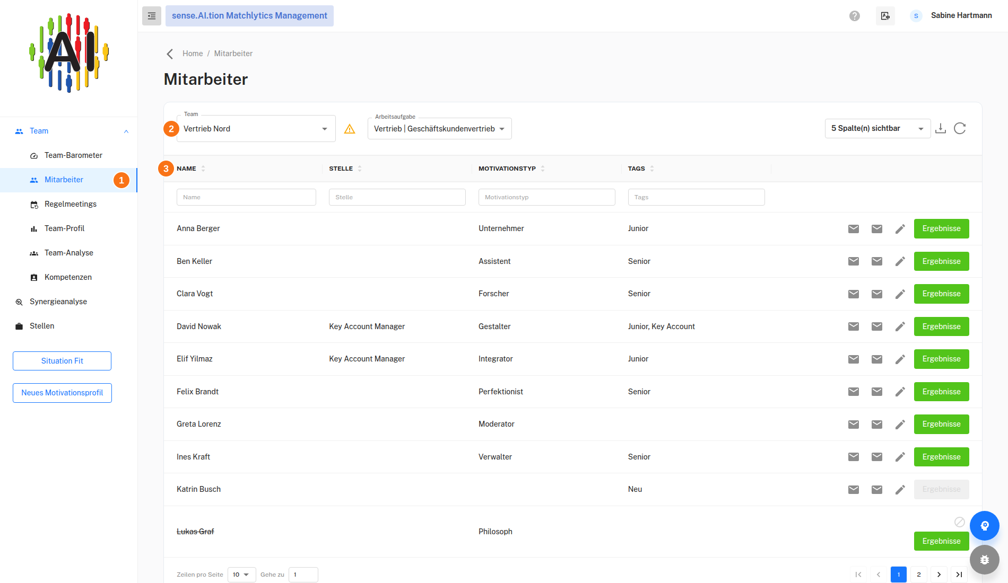Click second mail icon for Greta Lorenz

[x=877, y=425]
